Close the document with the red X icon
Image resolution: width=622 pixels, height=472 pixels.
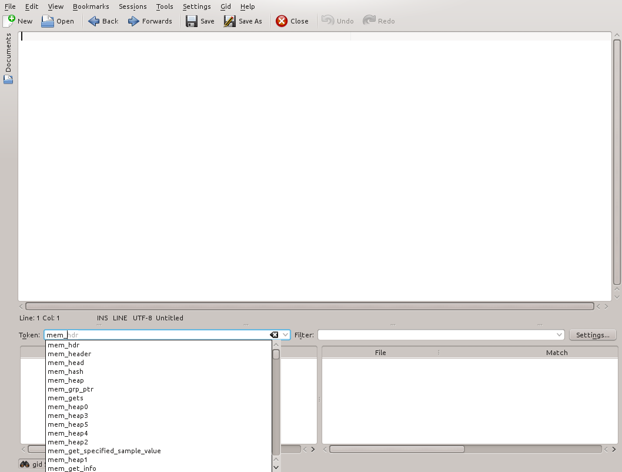pyautogui.click(x=282, y=21)
